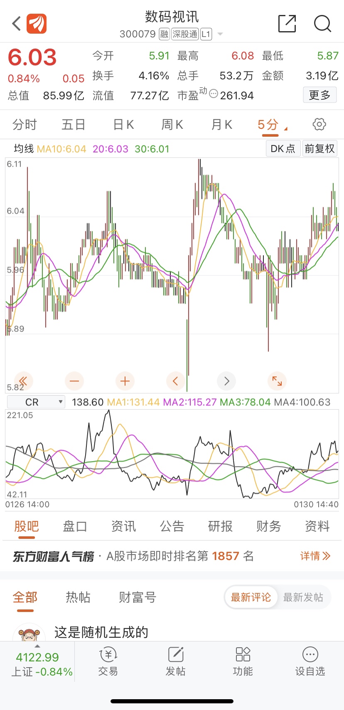This screenshot has height=710, width=344.
Task: Open the 财务 tab
Action: [x=269, y=526]
